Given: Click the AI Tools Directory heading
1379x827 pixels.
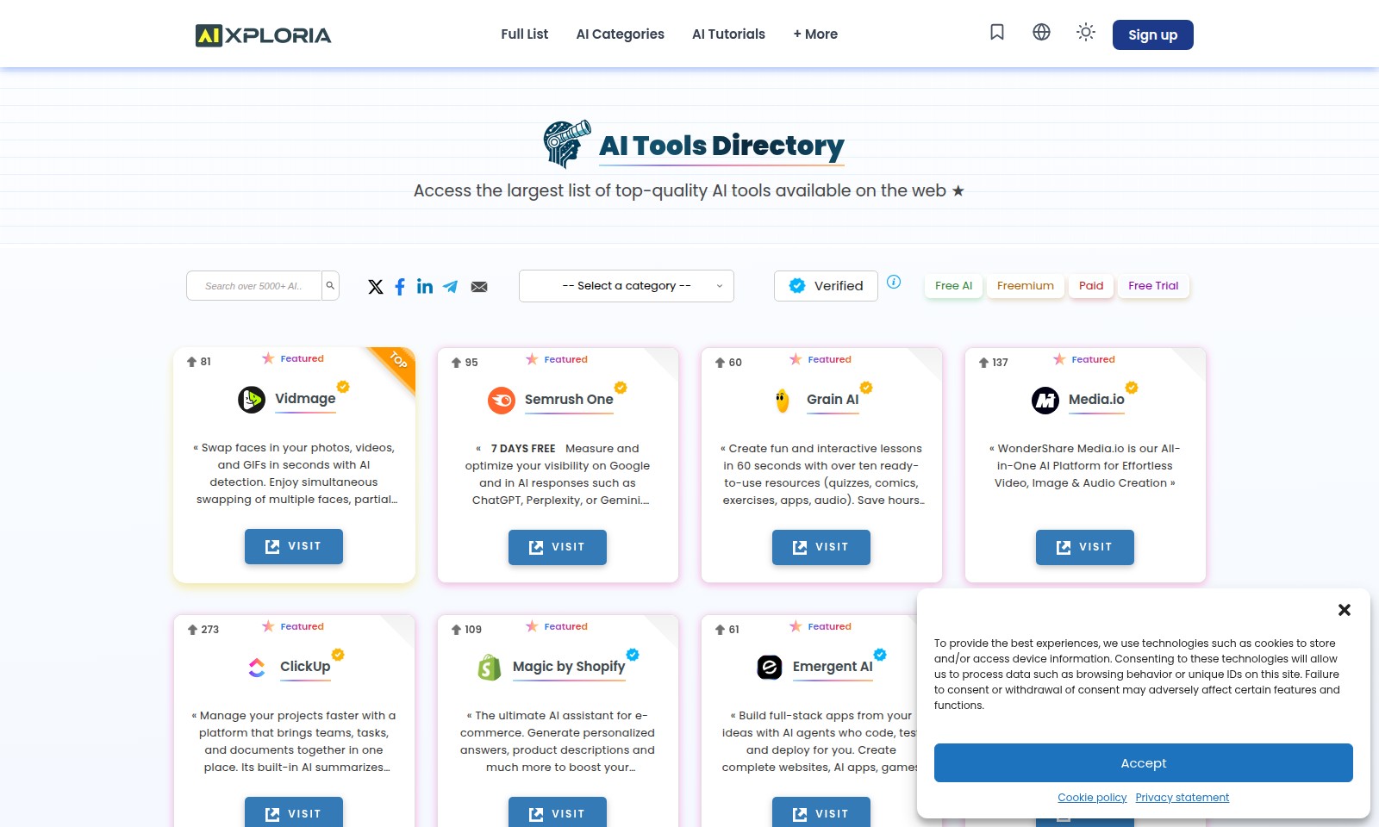Looking at the screenshot, I should point(721,146).
